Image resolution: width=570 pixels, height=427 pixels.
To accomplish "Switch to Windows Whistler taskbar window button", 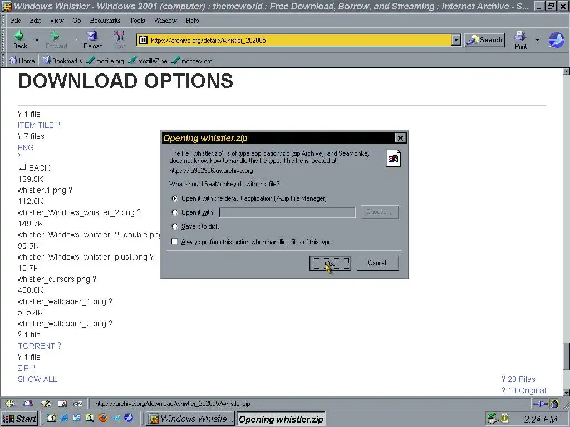I will tap(190, 419).
